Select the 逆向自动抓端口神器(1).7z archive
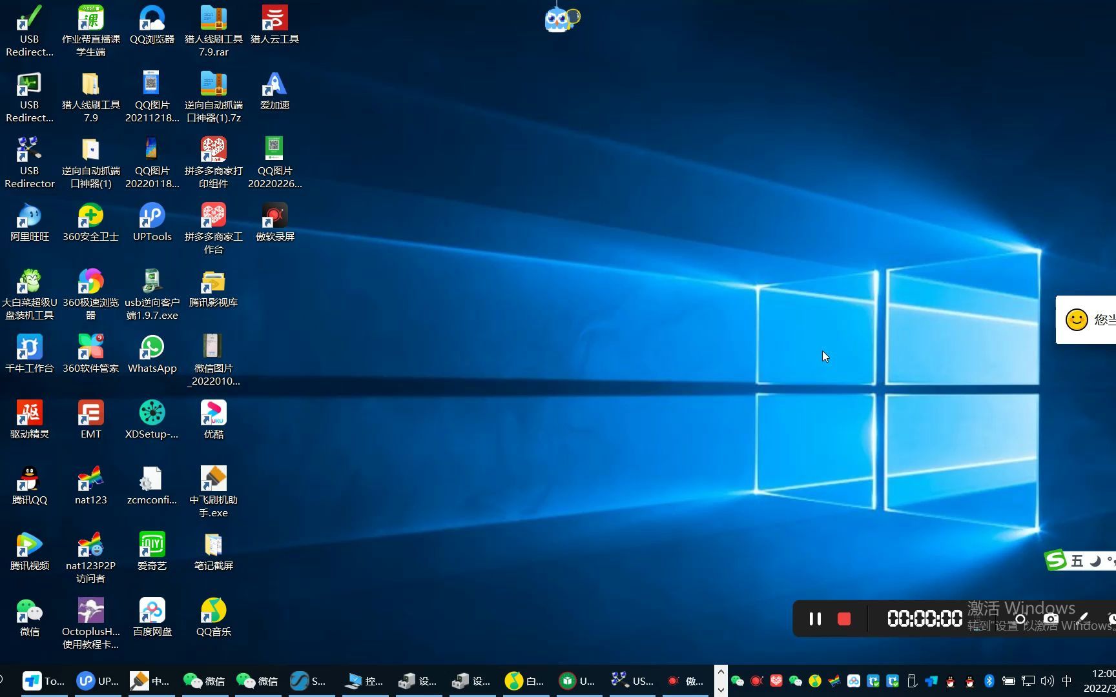The width and height of the screenshot is (1116, 697). pos(213,97)
